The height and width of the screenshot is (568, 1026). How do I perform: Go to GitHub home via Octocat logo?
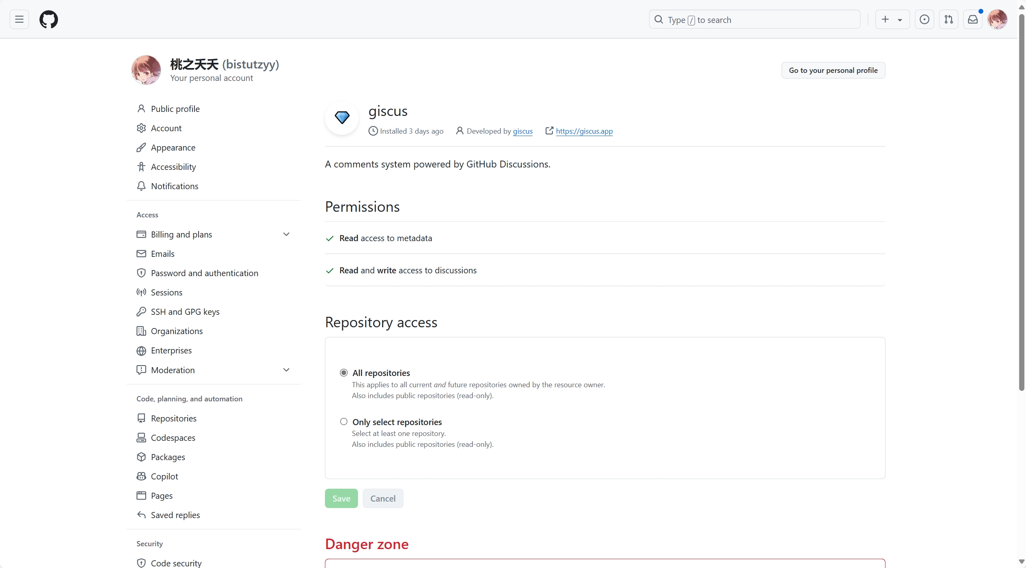48,19
